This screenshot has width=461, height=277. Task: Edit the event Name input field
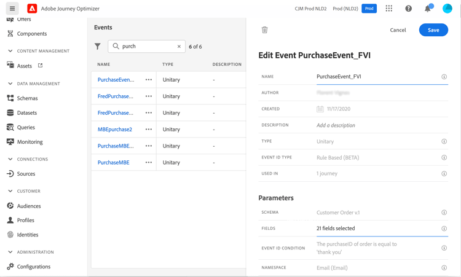point(375,77)
